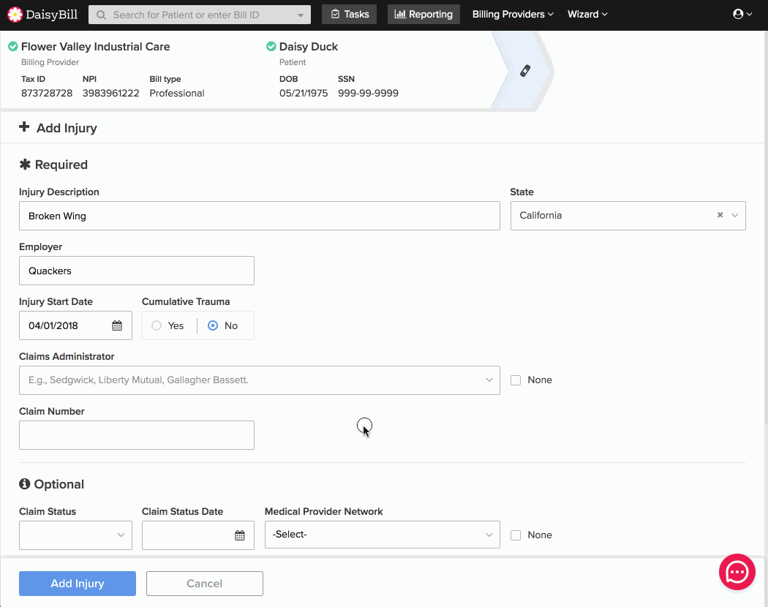Open the Medical Provider Network select

pyautogui.click(x=383, y=535)
